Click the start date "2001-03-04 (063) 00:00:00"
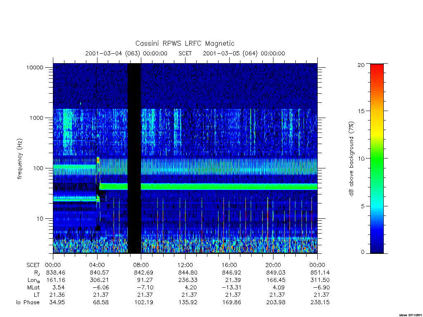The width and height of the screenshot is (423, 317). click(126, 53)
